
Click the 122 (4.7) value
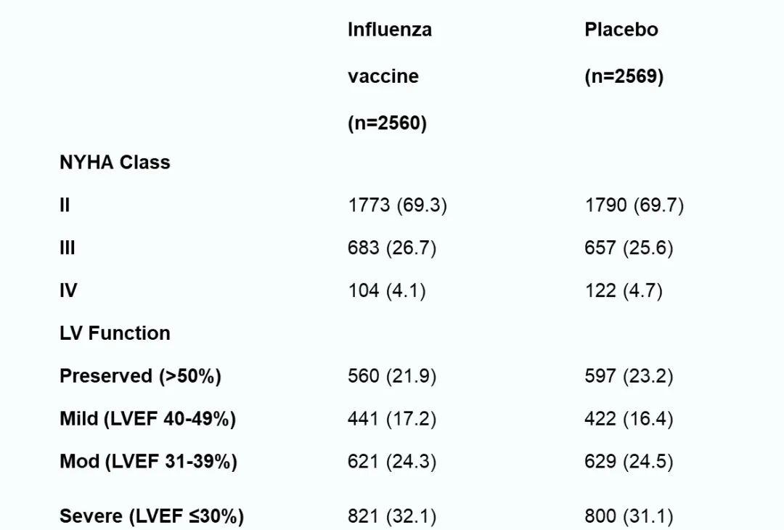click(x=623, y=291)
